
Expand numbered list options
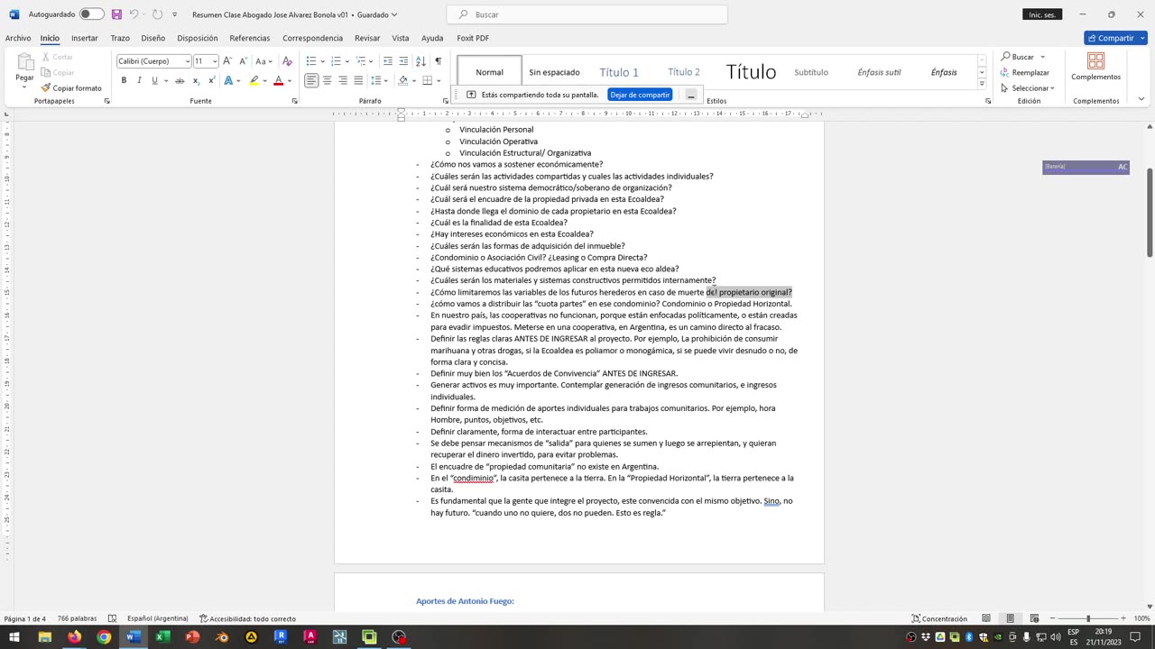347,60
